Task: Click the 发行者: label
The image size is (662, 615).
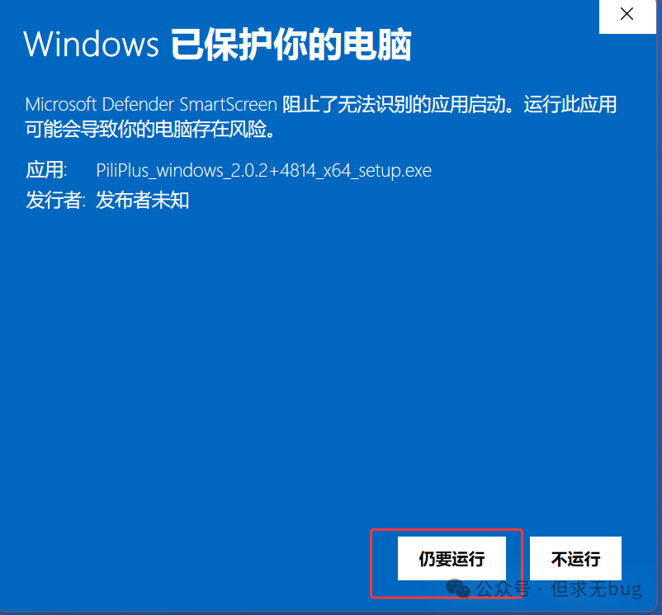Action: [56, 200]
